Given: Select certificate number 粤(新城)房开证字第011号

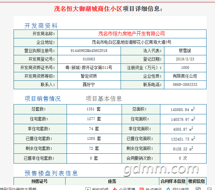Looking at the screenshot, I should [89, 68].
